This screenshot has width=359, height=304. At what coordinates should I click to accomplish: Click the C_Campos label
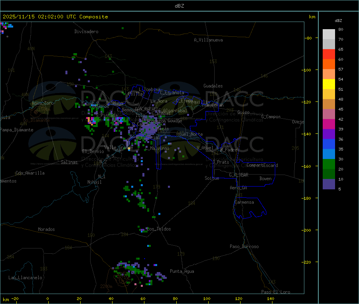pyautogui.click(x=271, y=117)
